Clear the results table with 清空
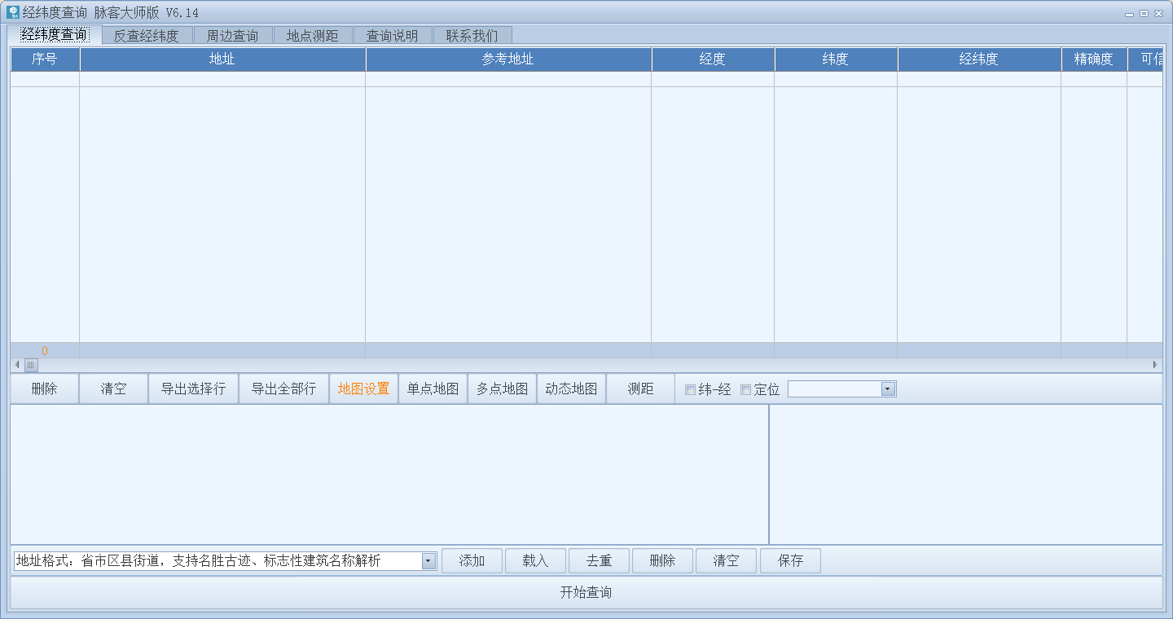The image size is (1173, 619). pyautogui.click(x=112, y=389)
